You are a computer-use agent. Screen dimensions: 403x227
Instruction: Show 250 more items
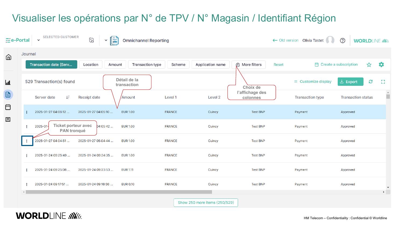tap(206, 203)
